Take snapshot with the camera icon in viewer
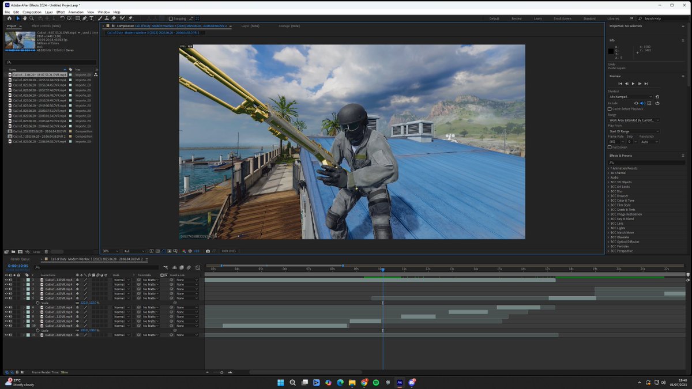The image size is (692, 389). click(x=208, y=251)
